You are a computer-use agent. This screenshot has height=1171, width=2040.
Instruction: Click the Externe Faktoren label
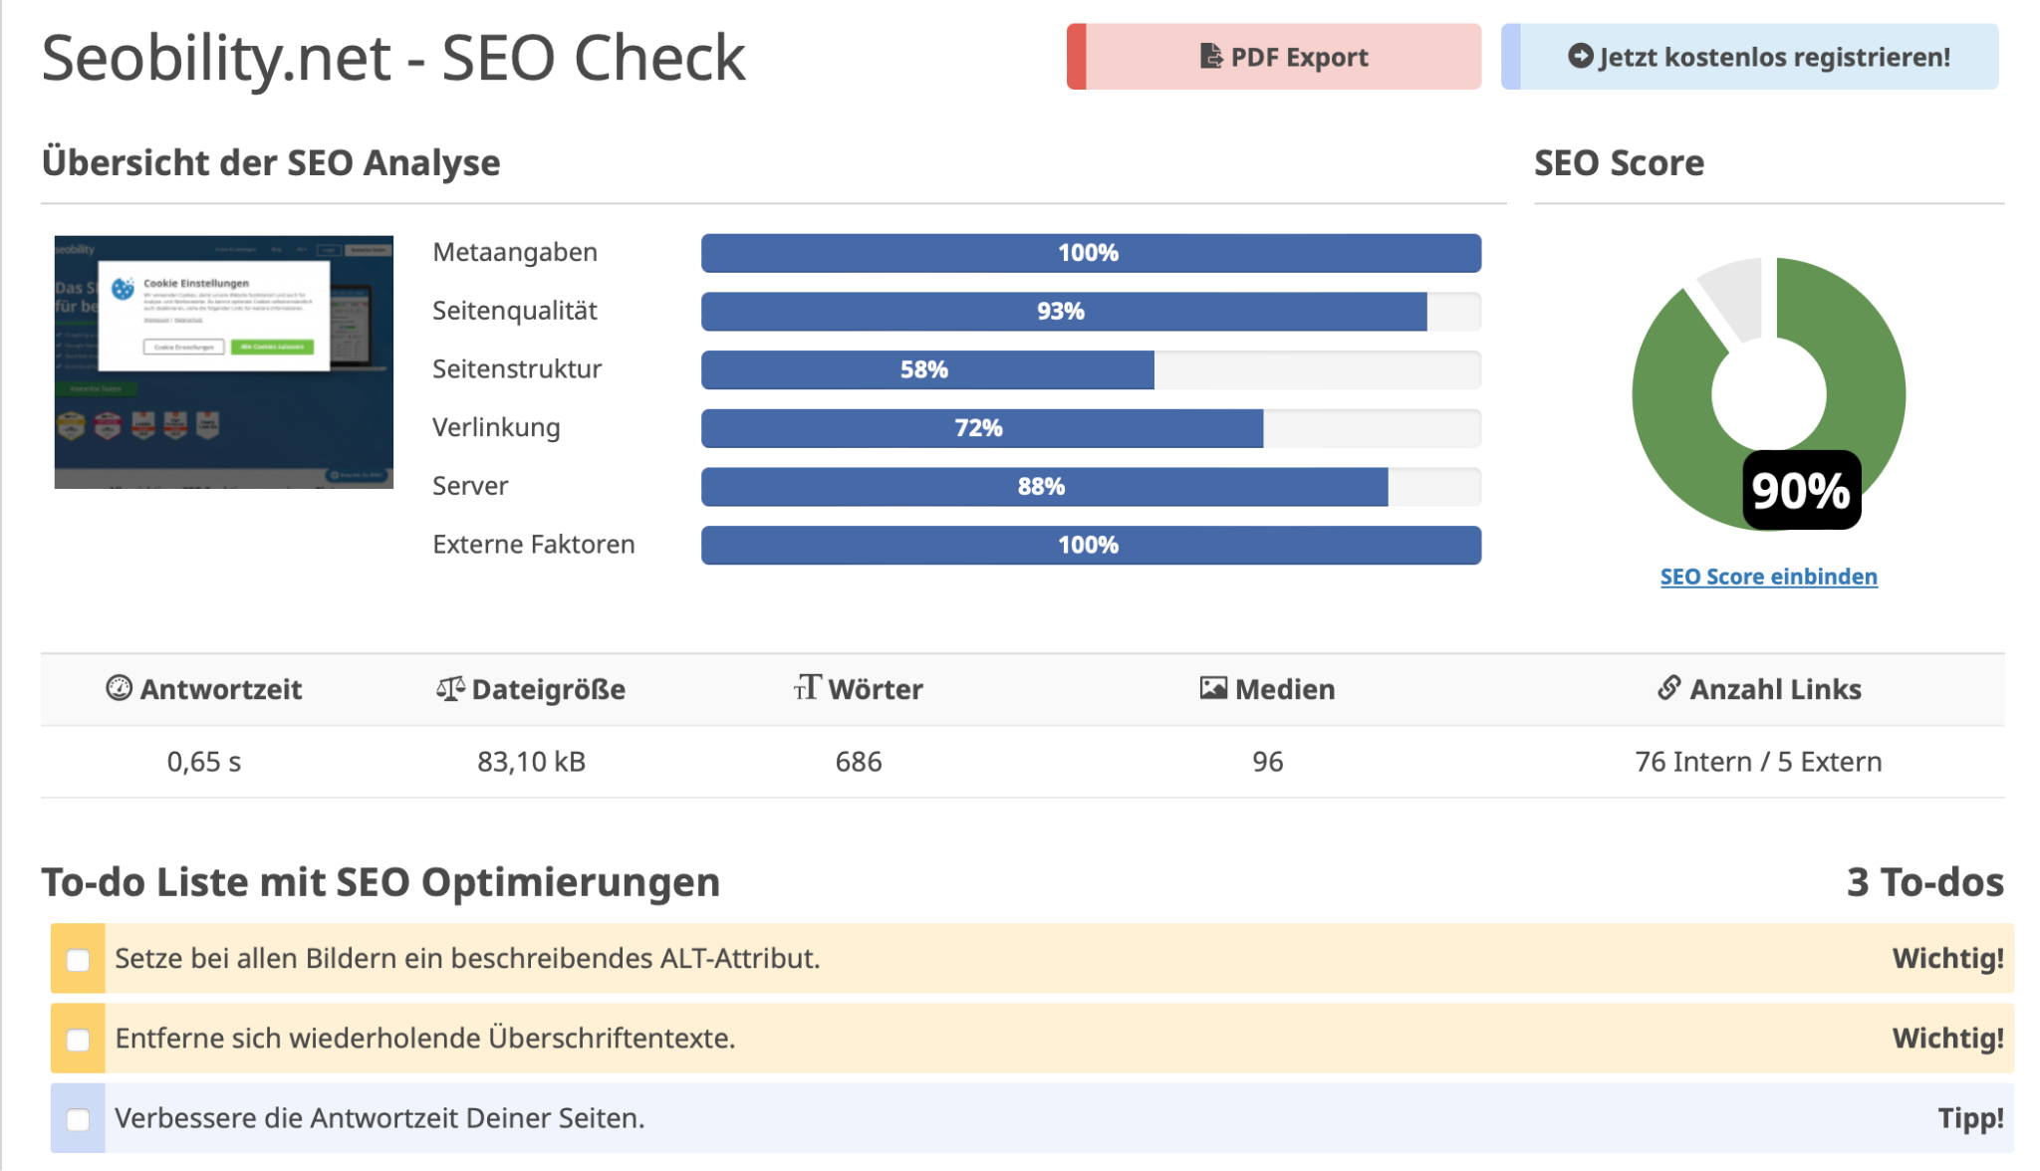pyautogui.click(x=534, y=545)
